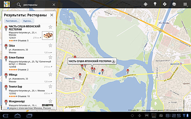Open the Расстояние filter dropdown

click(12, 21)
